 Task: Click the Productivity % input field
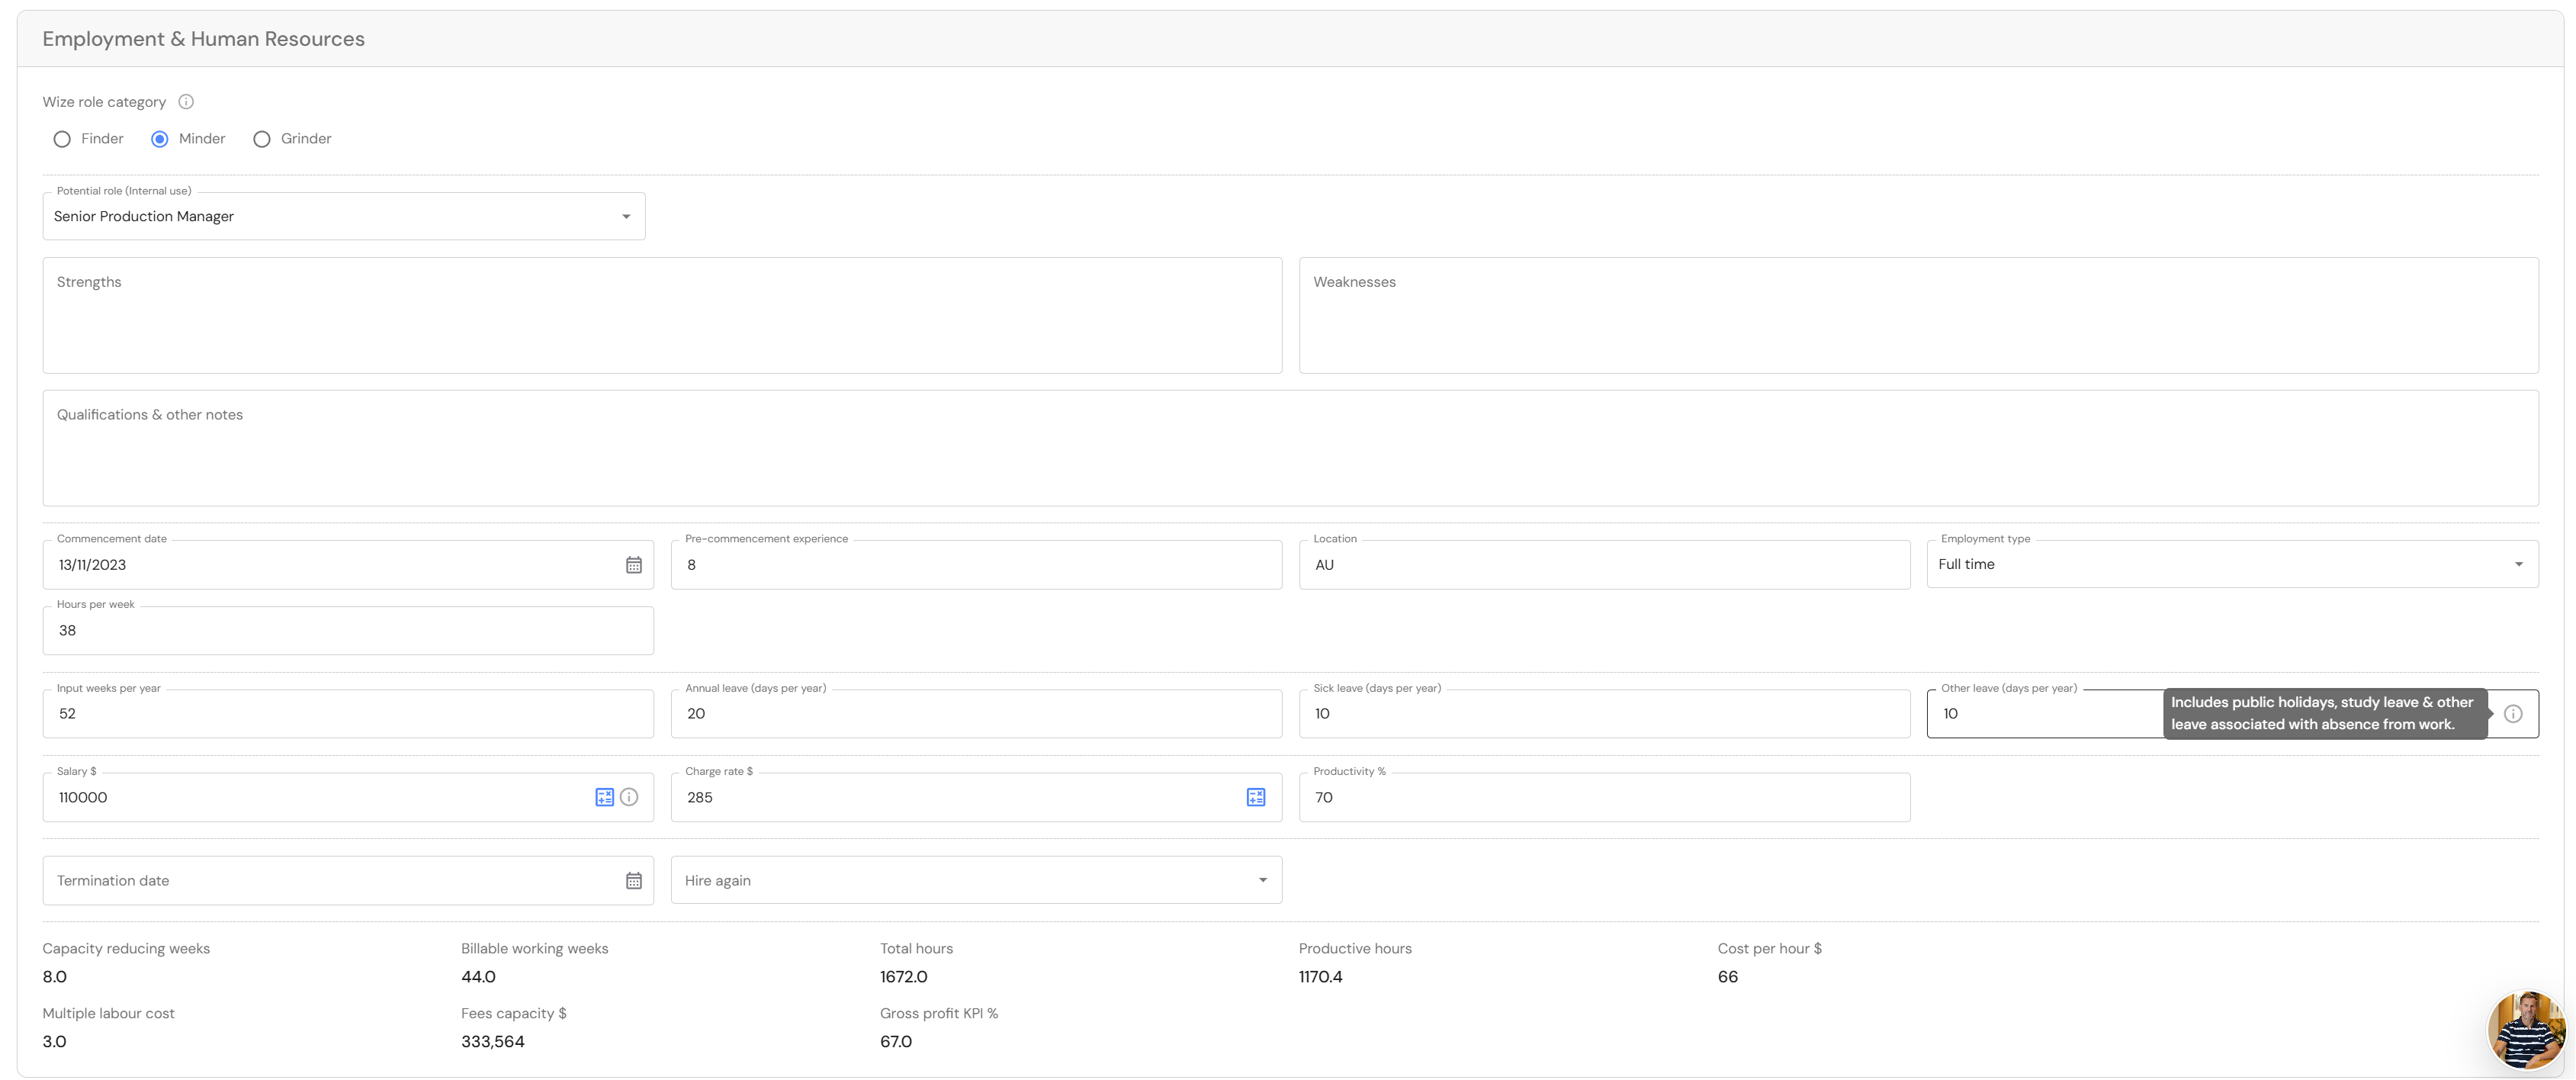(x=1604, y=798)
